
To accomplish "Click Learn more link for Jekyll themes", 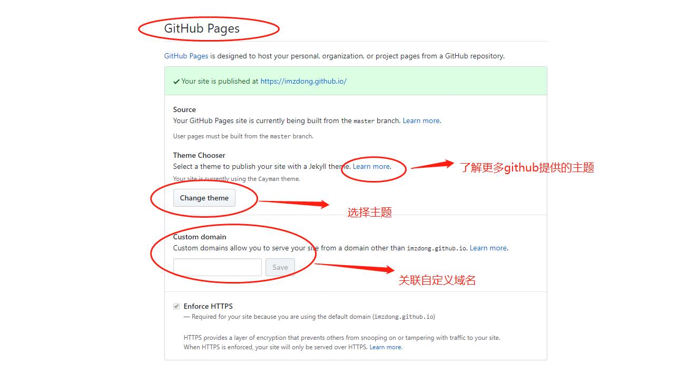I will (371, 166).
